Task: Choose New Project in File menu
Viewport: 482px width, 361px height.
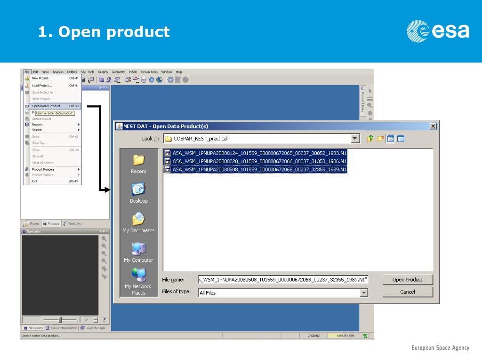Action: [x=53, y=78]
